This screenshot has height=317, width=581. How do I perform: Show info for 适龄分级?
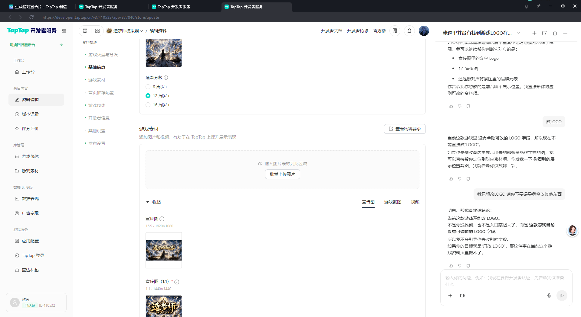click(166, 78)
